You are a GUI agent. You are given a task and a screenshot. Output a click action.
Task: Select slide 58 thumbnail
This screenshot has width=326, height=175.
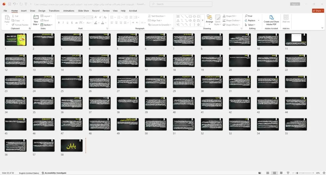[x=72, y=145]
